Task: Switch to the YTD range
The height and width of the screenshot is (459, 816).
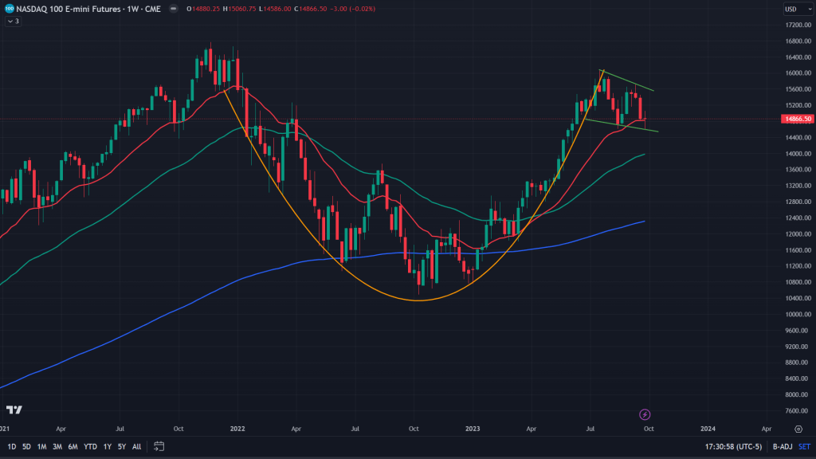Action: [88, 446]
